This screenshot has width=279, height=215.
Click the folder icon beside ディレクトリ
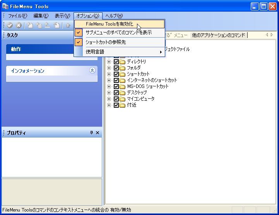(x=122, y=62)
